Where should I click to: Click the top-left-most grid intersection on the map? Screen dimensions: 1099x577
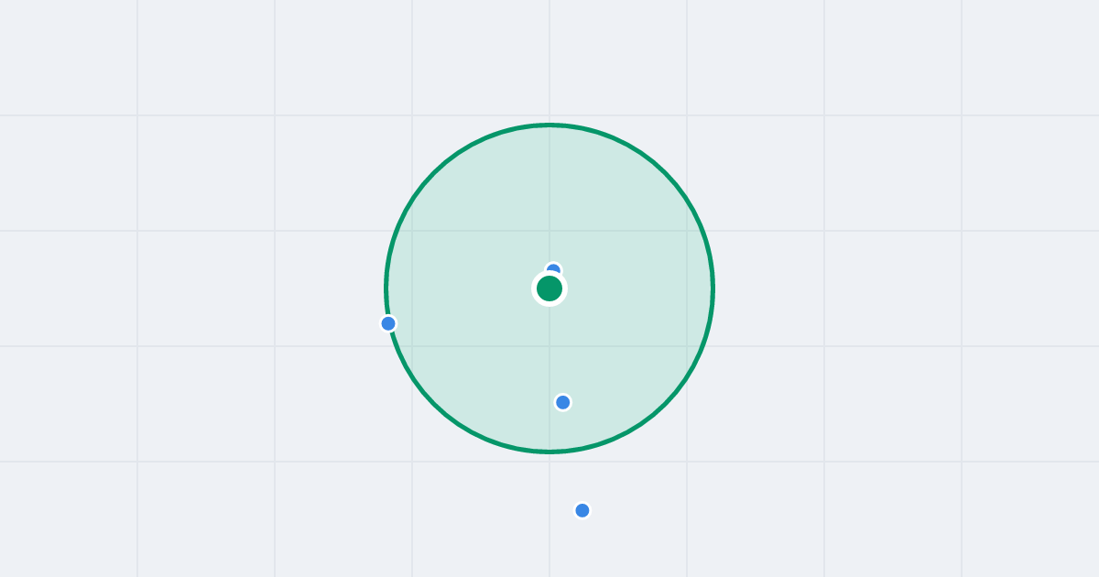(137, 115)
